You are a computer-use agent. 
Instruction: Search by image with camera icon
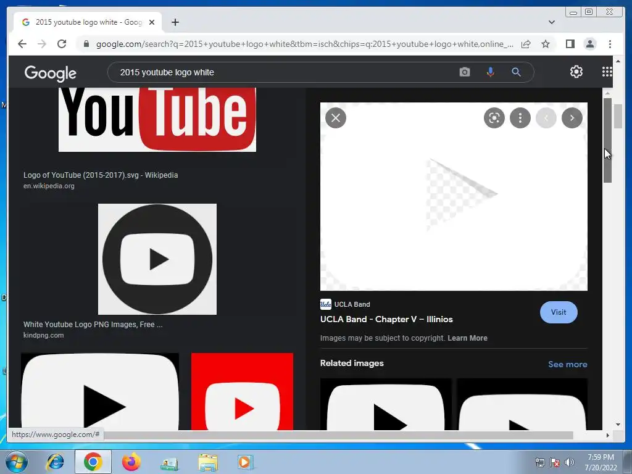[464, 72]
